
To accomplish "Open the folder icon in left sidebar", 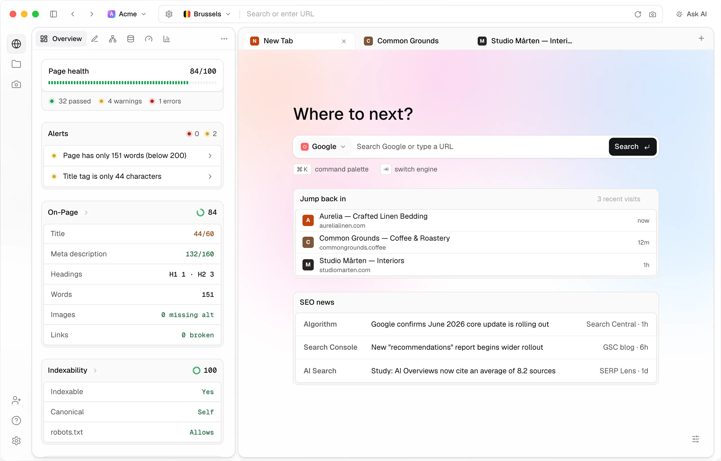I will click(16, 64).
